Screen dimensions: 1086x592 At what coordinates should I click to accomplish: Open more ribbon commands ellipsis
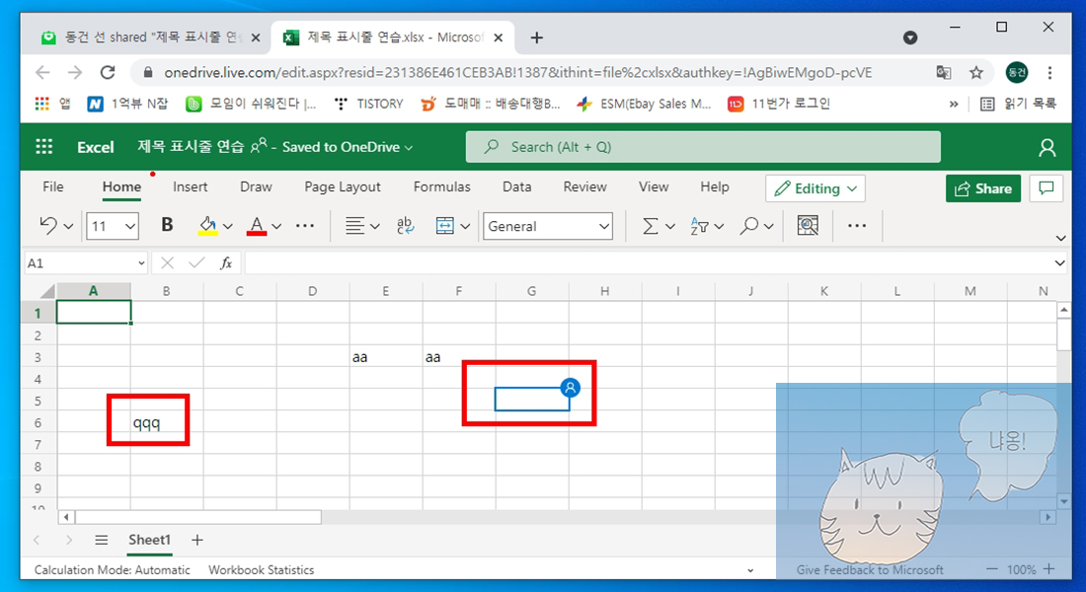(x=857, y=226)
